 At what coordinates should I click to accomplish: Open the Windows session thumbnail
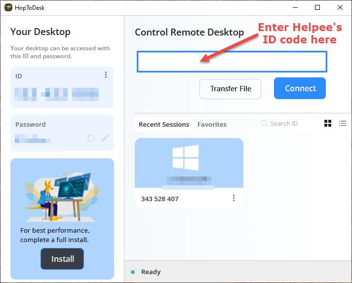189,163
